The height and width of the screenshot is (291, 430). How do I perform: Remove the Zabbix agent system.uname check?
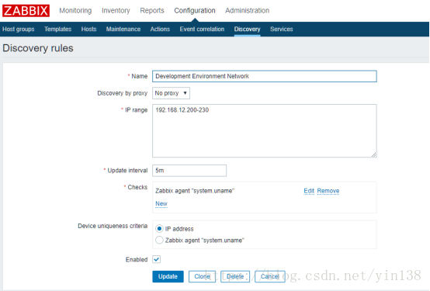(x=328, y=191)
